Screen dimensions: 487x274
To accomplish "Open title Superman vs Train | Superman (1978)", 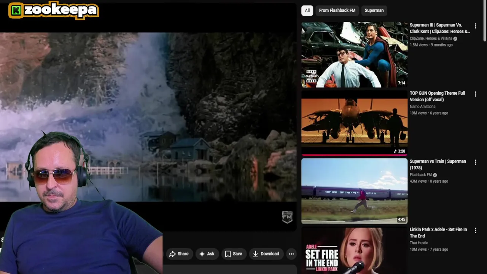I will (438, 164).
